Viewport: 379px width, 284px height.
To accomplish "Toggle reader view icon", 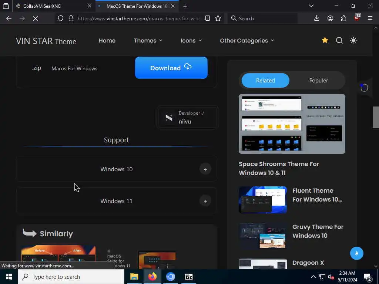I will [x=207, y=18].
